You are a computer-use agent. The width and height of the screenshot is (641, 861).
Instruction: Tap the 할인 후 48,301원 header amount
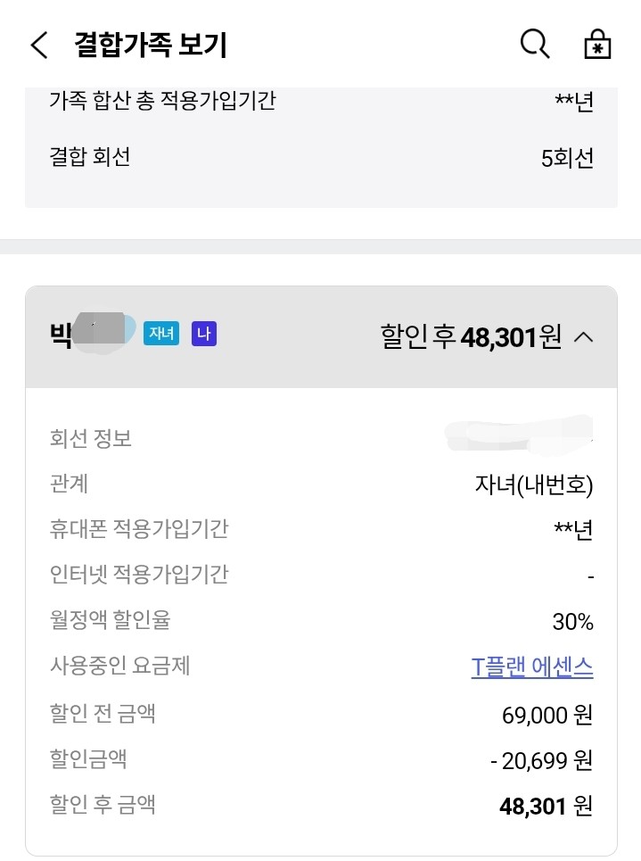click(471, 336)
